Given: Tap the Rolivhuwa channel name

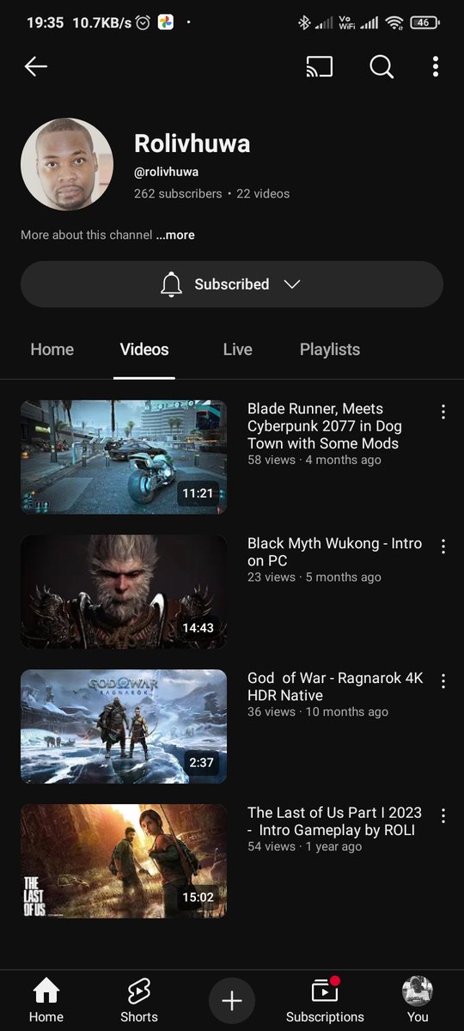Looking at the screenshot, I should point(192,143).
